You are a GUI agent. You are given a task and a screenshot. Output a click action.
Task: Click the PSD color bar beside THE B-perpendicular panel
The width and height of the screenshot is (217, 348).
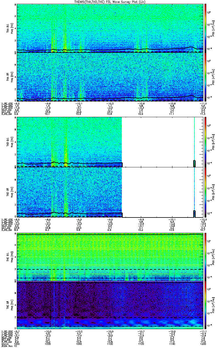click(x=205, y=257)
